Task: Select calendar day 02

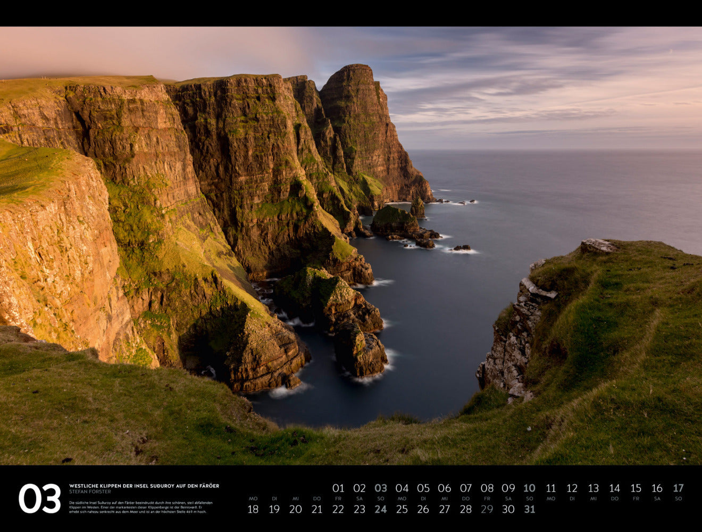Action: (x=360, y=488)
